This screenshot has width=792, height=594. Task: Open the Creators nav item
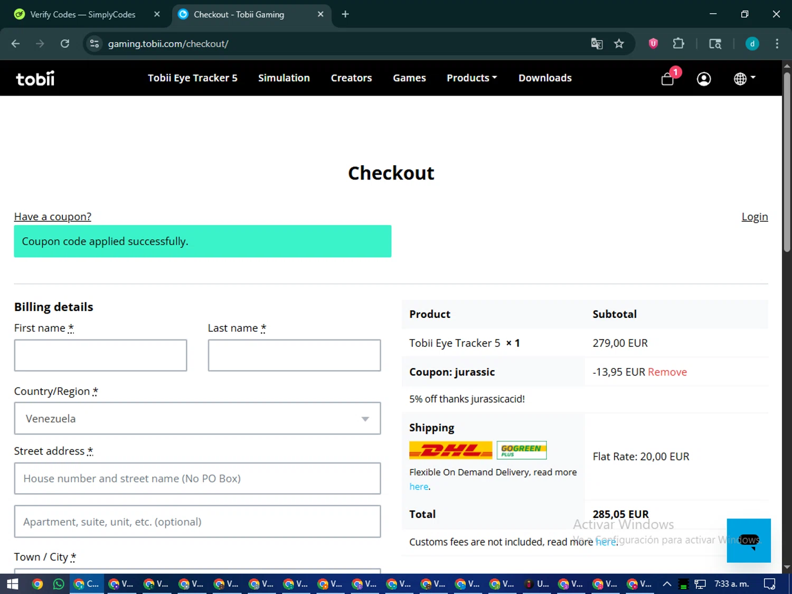pos(351,78)
